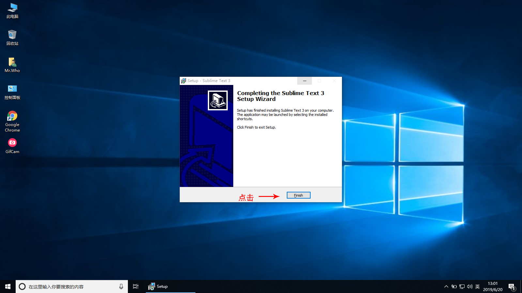Click the microphone icon in search box
Image resolution: width=522 pixels, height=293 pixels.
coord(121,286)
